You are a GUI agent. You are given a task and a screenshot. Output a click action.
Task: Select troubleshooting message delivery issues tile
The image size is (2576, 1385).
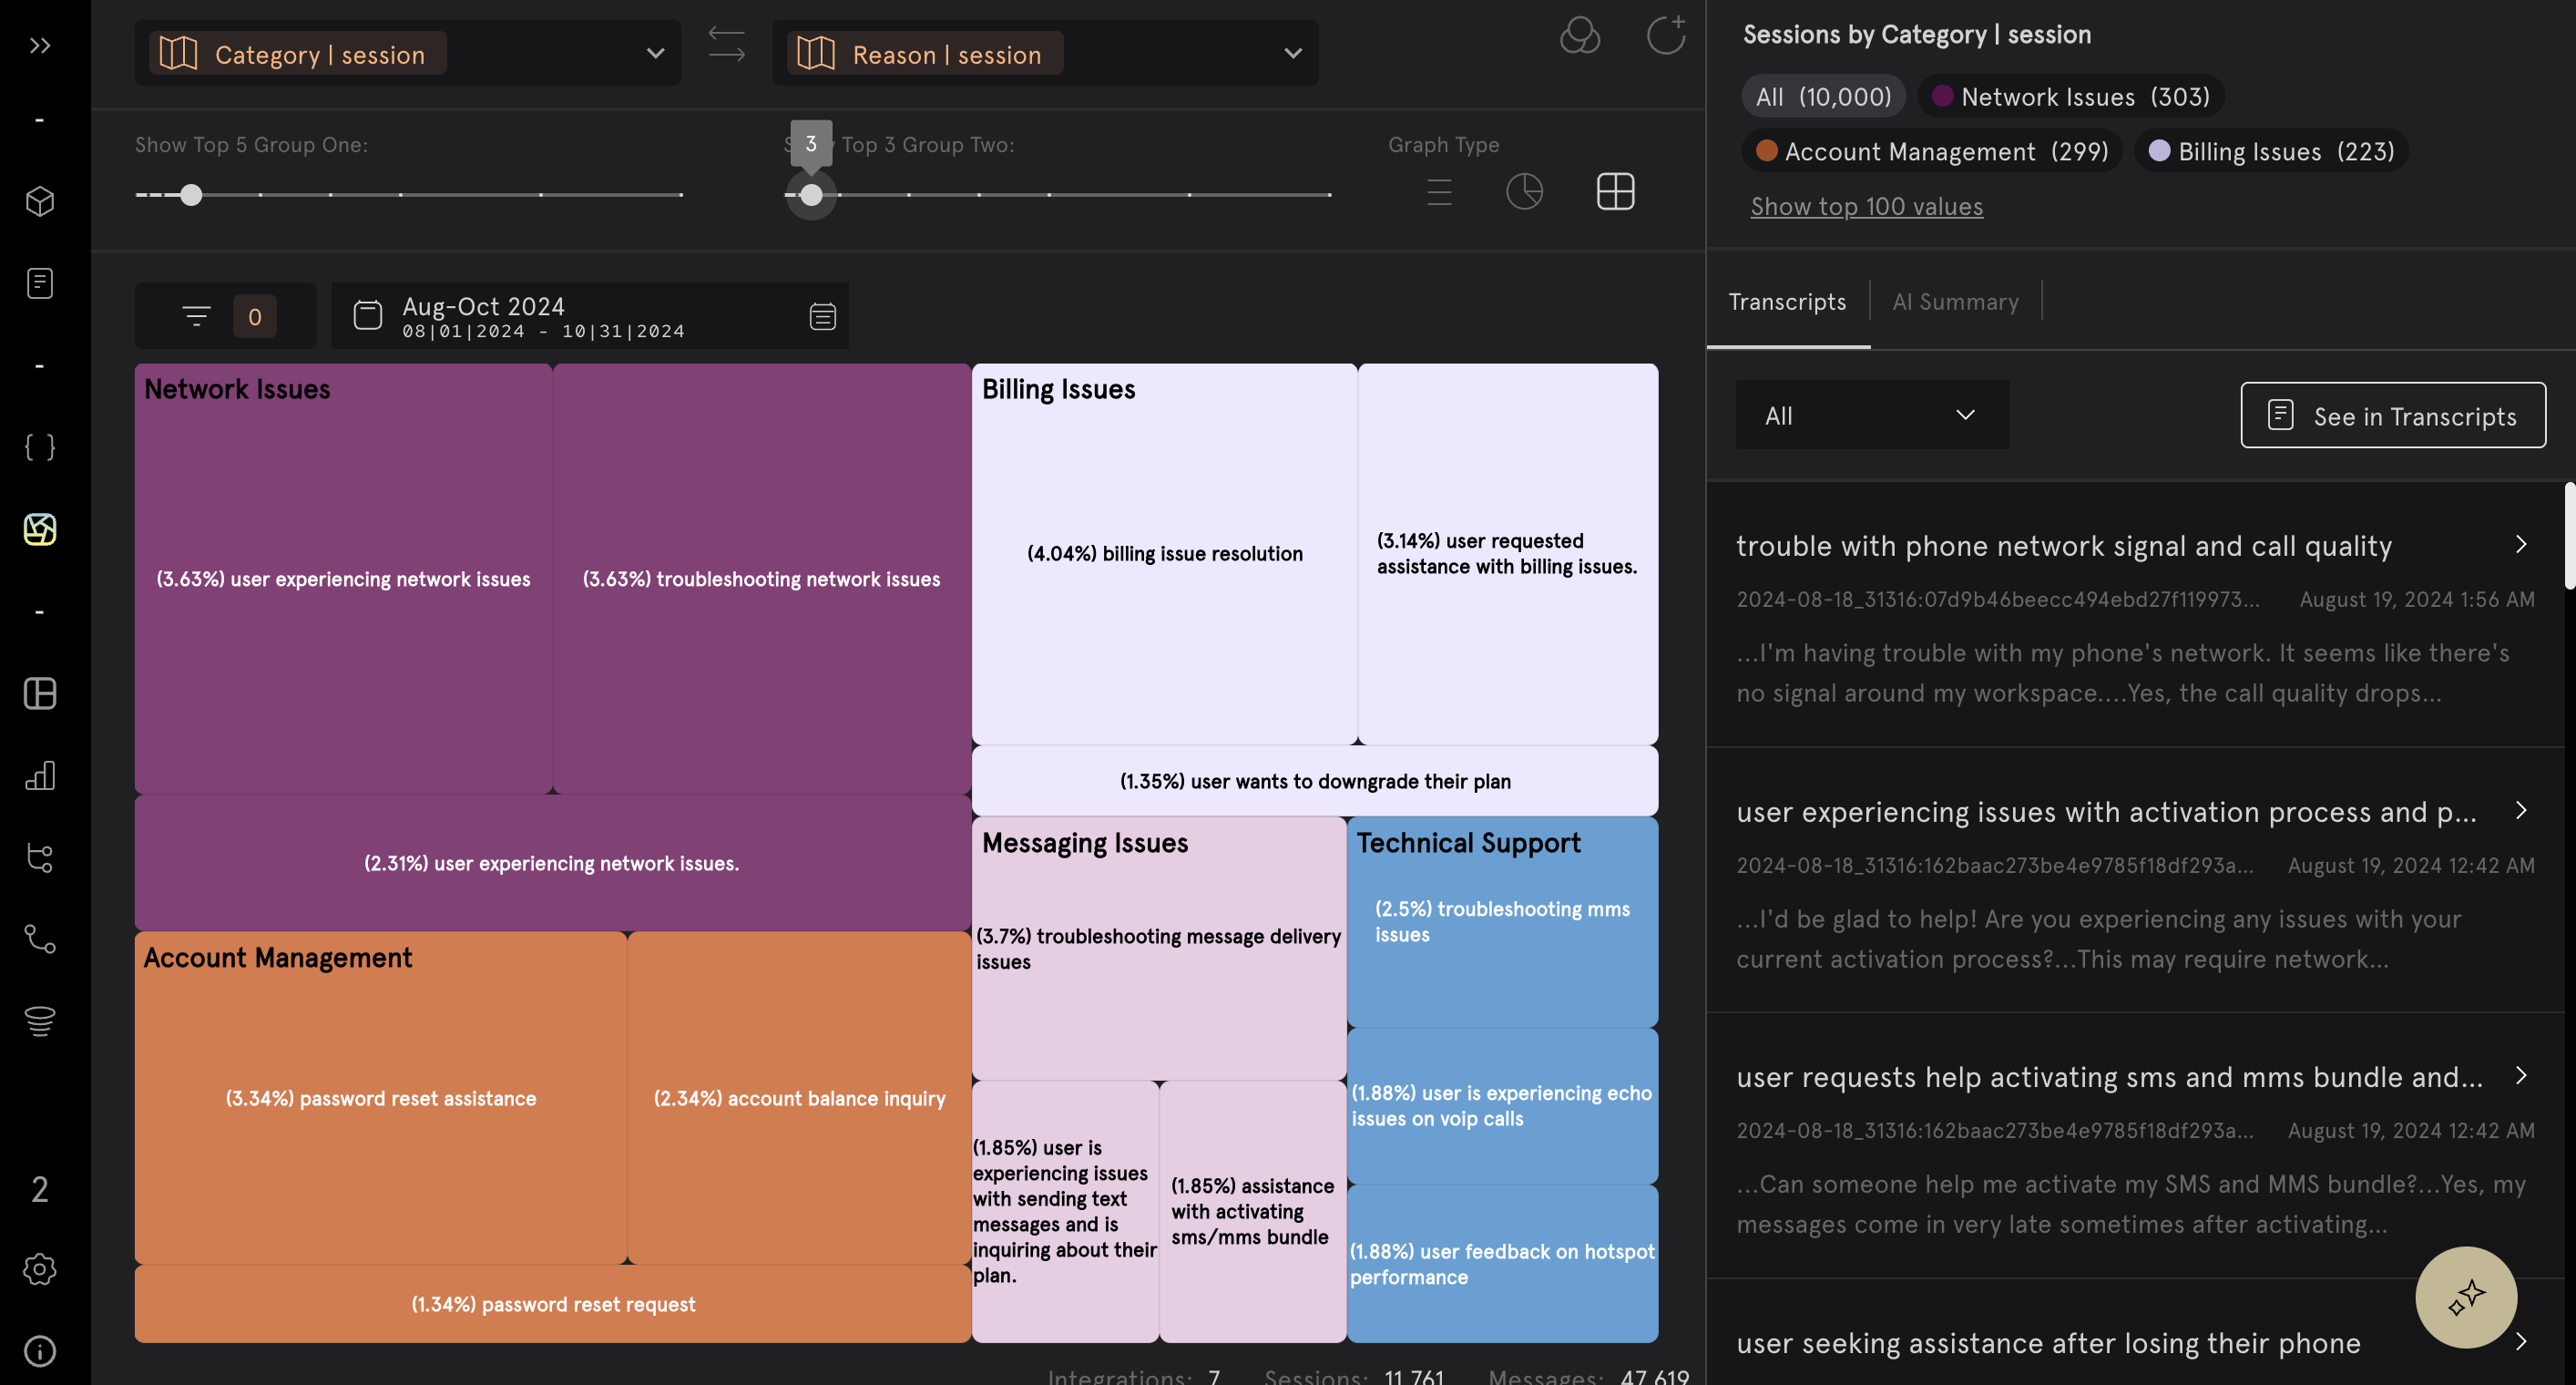tap(1159, 949)
